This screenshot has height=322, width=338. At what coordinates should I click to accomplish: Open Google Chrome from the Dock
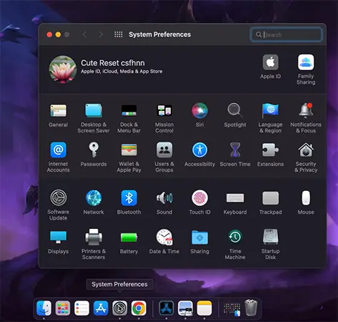point(139,308)
